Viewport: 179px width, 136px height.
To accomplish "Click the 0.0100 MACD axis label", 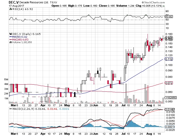I will coord(171,115).
